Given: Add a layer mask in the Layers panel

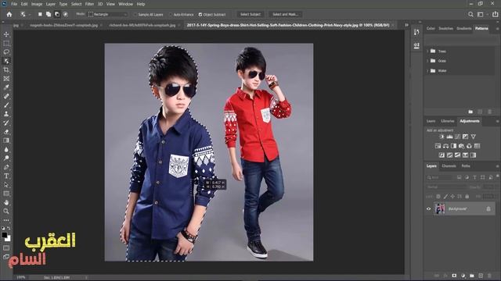Looking at the screenshot, I should click(x=454, y=276).
